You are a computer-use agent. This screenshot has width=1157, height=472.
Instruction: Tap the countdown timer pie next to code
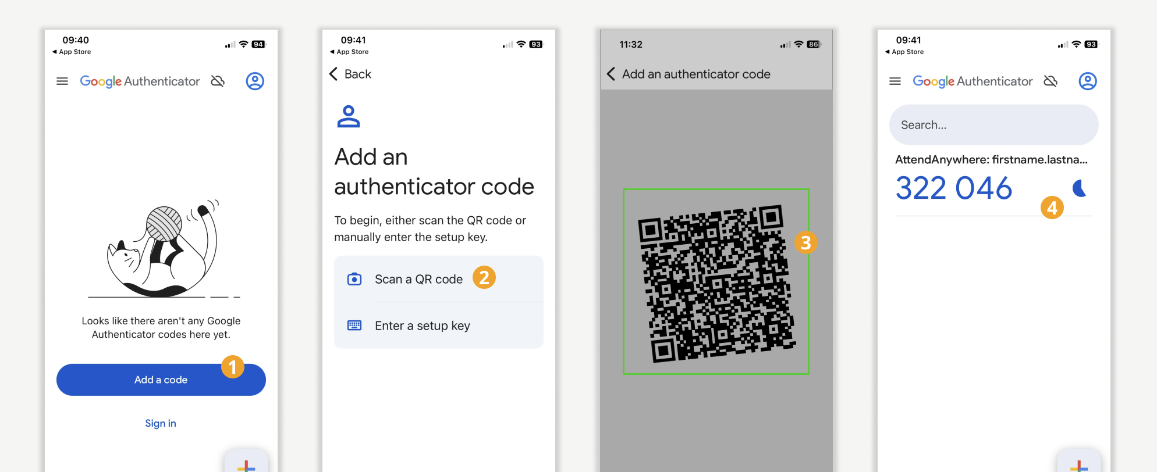1080,188
